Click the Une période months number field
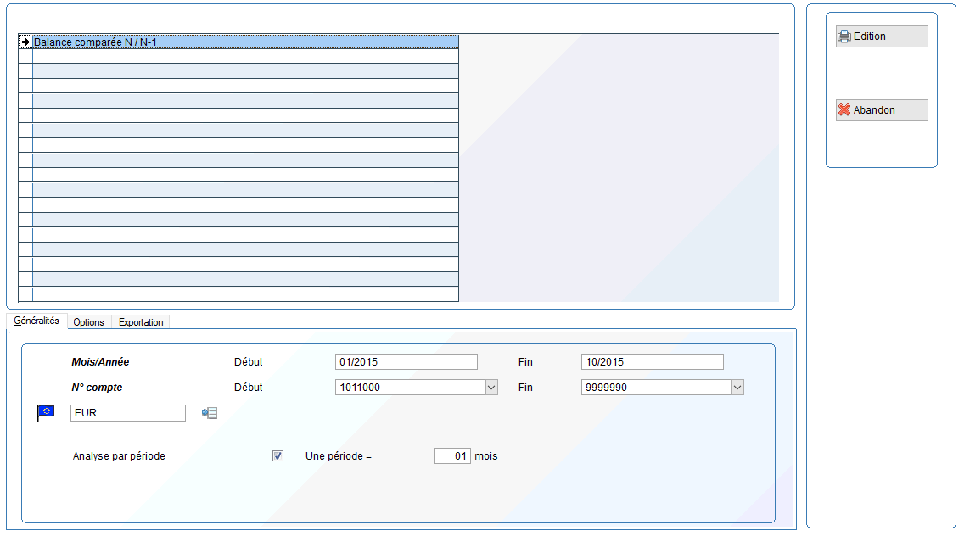The height and width of the screenshot is (536, 964). pyautogui.click(x=452, y=456)
